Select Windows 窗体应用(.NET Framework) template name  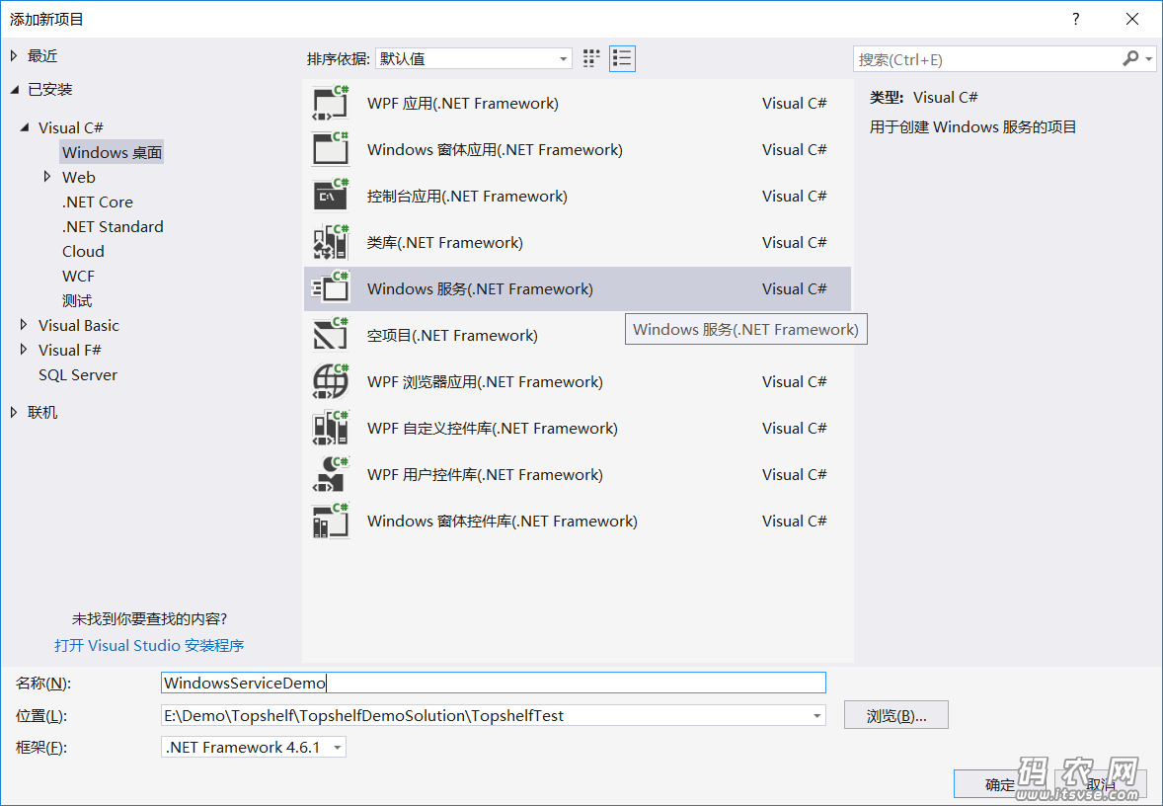(495, 149)
